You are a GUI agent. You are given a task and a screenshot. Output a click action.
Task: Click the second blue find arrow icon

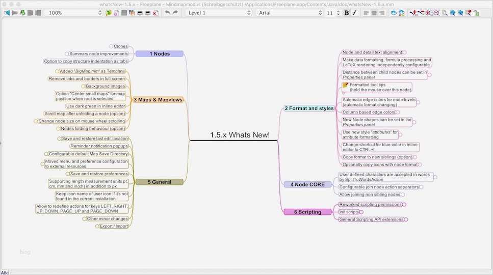(x=460, y=13)
